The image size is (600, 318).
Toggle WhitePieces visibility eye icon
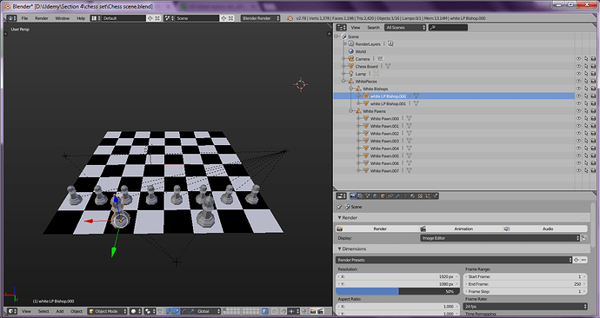pos(578,81)
